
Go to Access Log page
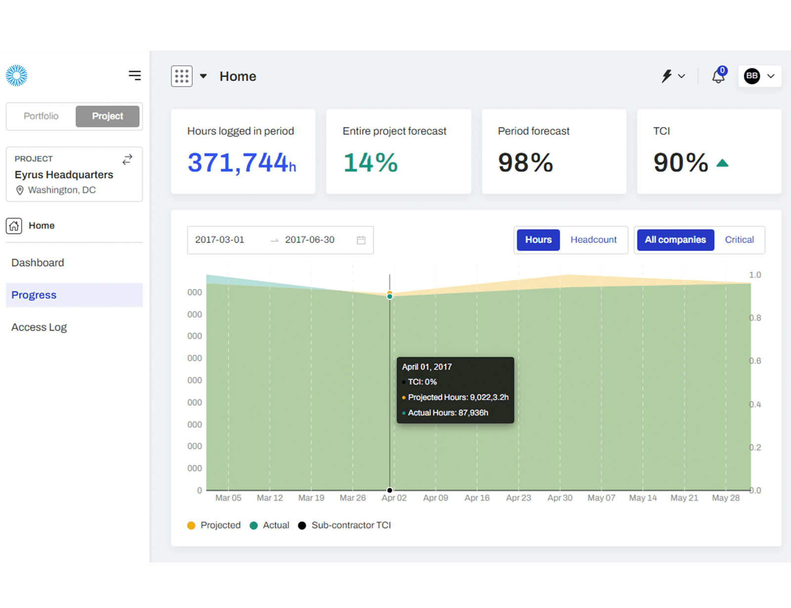[39, 327]
